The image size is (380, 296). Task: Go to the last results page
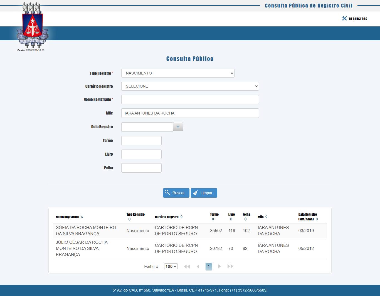230,266
